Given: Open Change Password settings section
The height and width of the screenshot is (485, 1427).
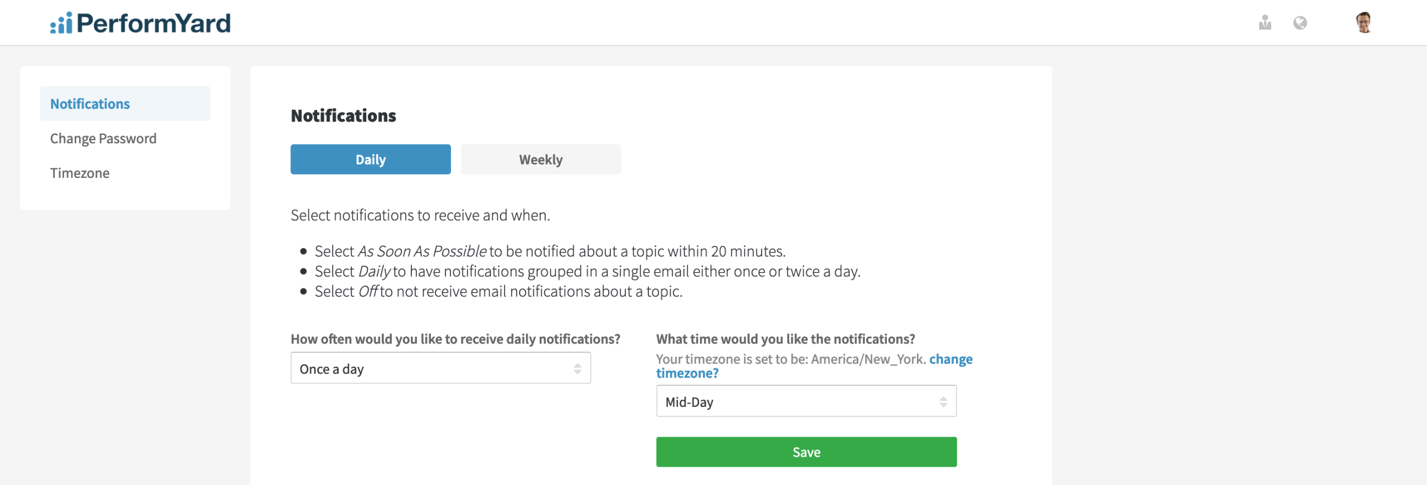Looking at the screenshot, I should coord(103,138).
